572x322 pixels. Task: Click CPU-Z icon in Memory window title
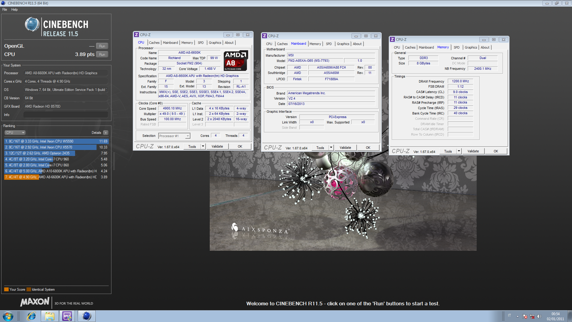tap(392, 40)
